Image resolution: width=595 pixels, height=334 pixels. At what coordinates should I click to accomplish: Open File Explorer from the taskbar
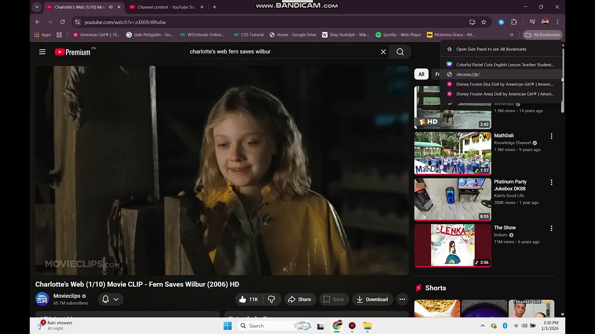(x=367, y=326)
